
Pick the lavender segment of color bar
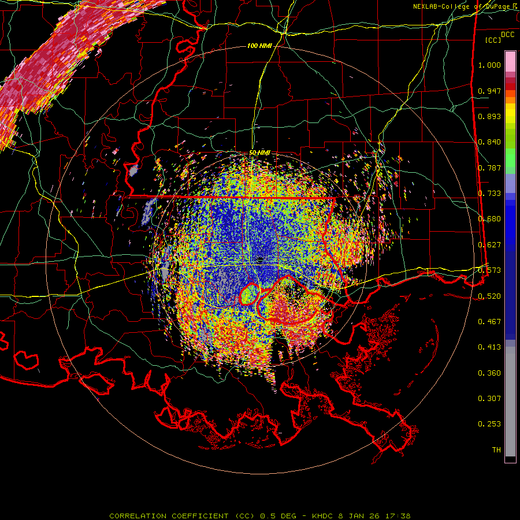point(510,183)
